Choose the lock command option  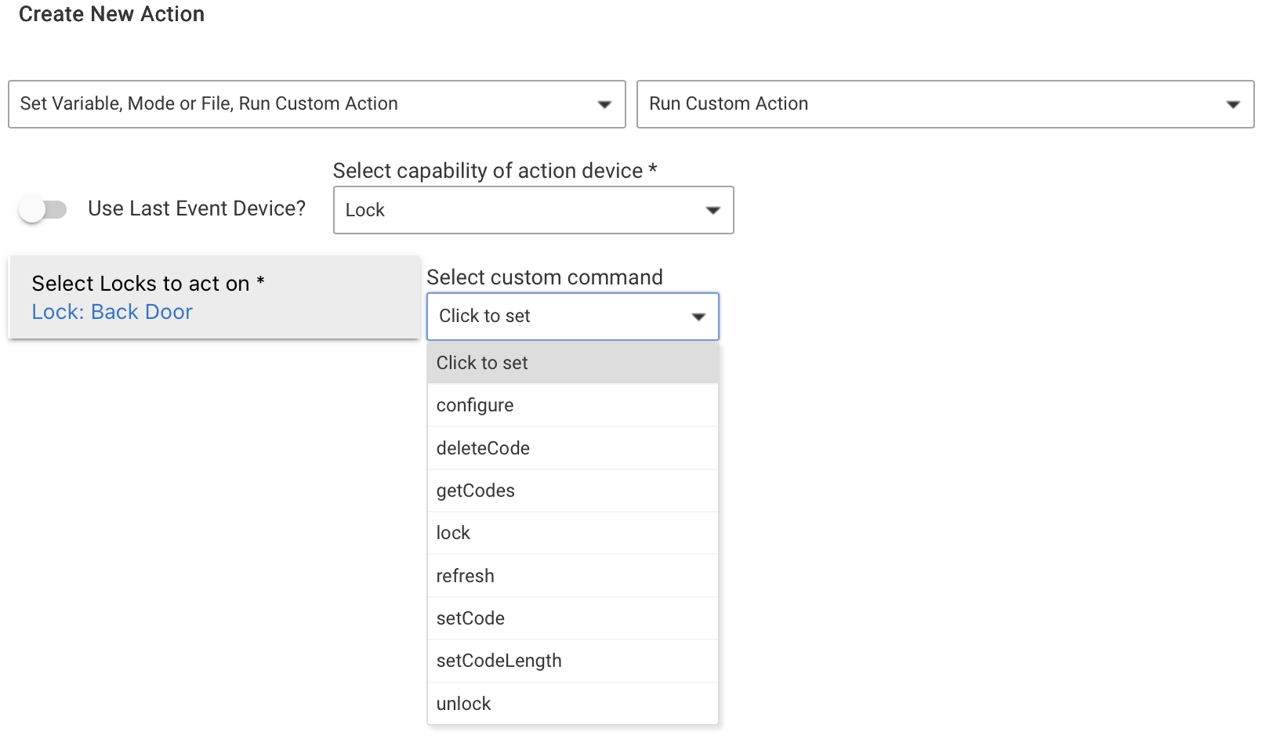[x=453, y=533]
